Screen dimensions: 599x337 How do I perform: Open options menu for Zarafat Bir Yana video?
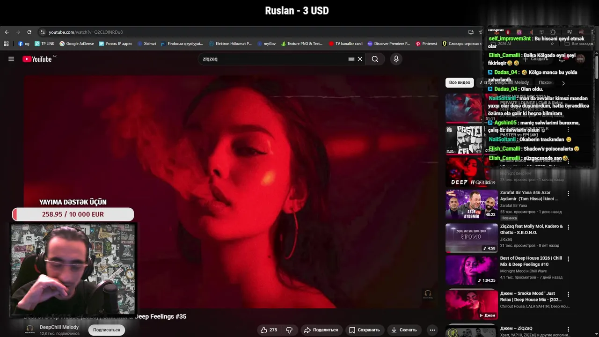569,193
